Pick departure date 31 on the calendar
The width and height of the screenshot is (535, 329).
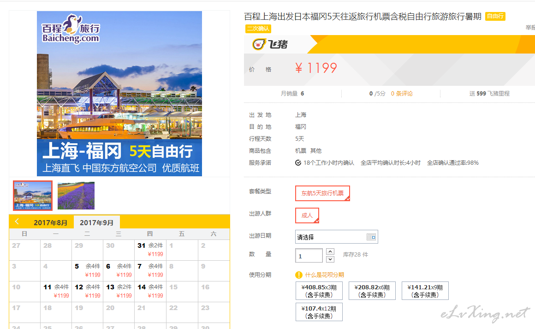click(x=150, y=250)
